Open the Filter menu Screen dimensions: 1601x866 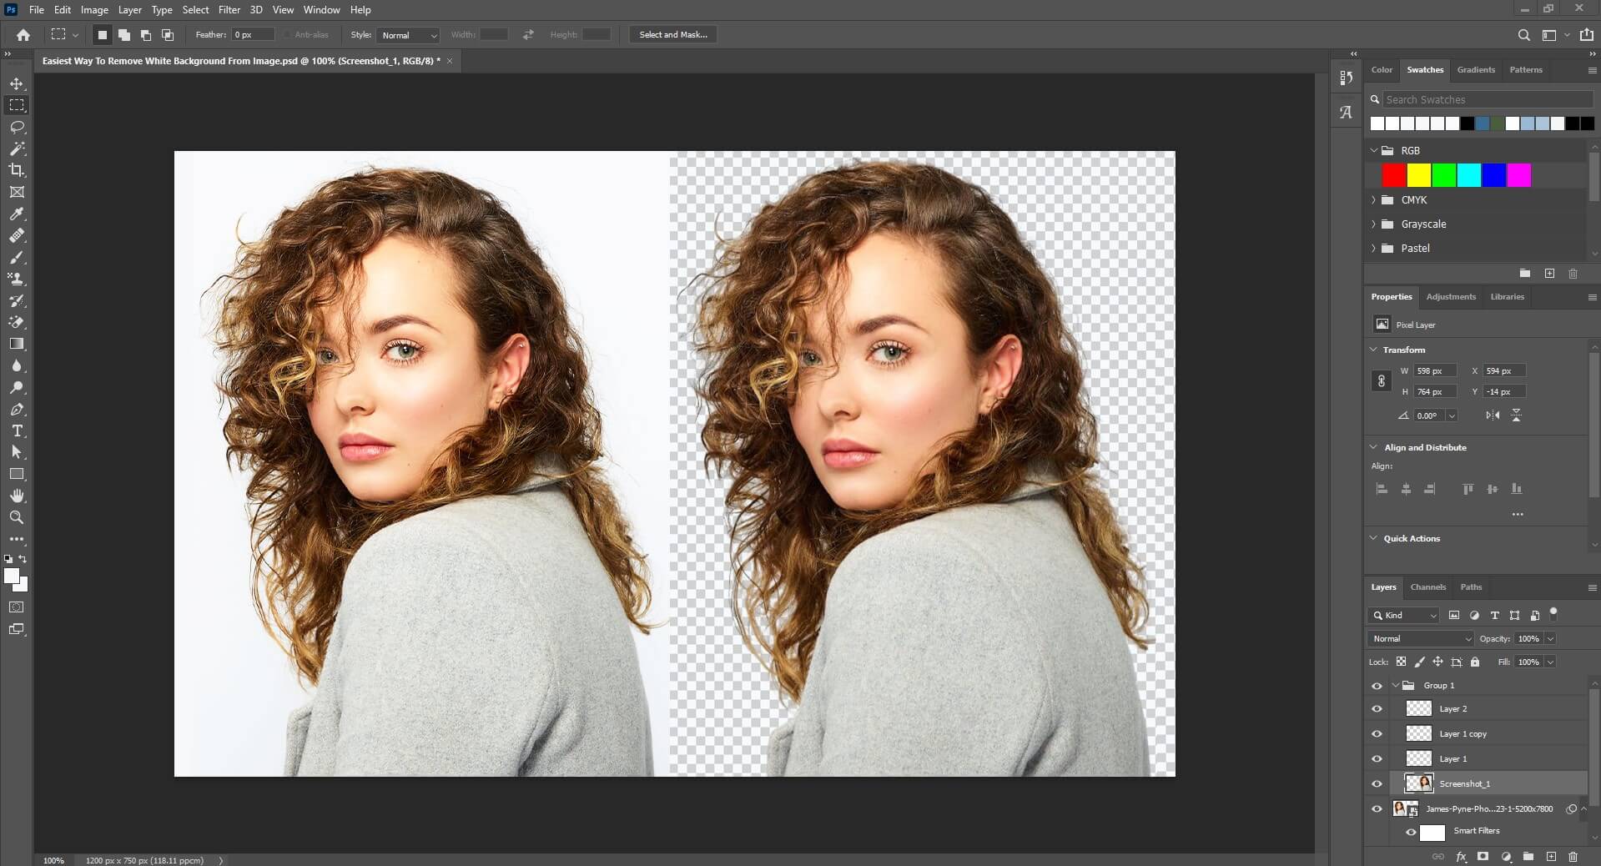[229, 9]
